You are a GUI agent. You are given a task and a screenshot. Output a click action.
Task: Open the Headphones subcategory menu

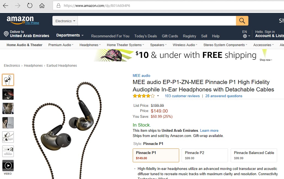[90, 45]
